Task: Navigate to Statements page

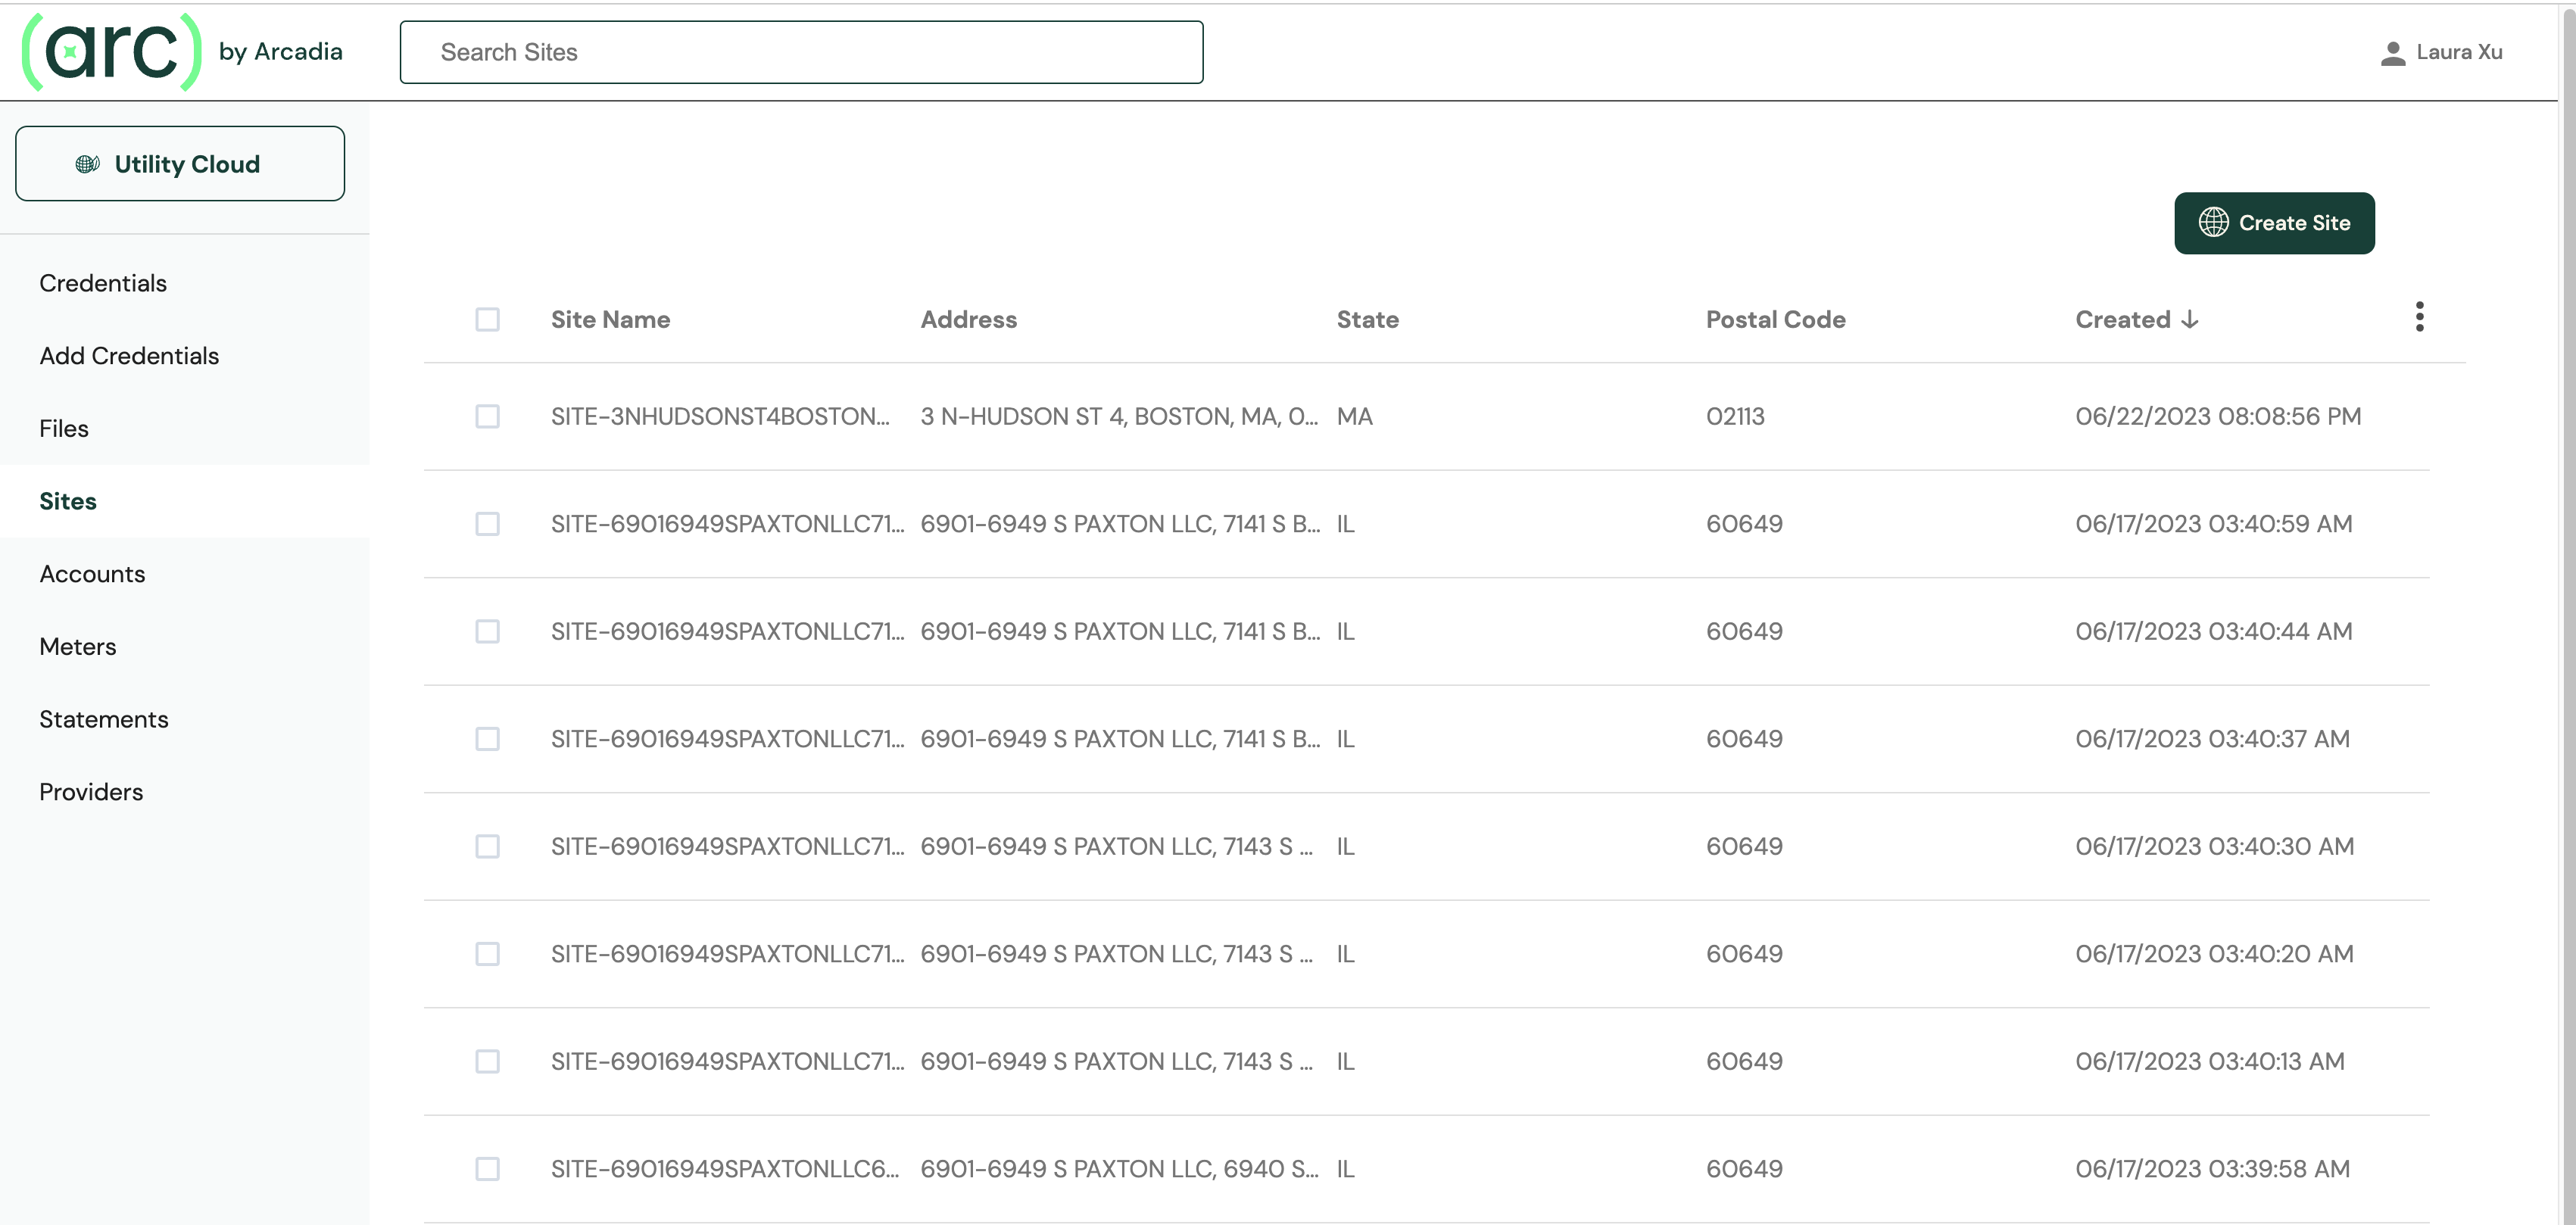Action: point(104,719)
